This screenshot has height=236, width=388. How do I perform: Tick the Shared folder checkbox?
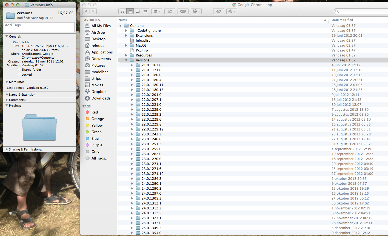[x=19, y=70]
